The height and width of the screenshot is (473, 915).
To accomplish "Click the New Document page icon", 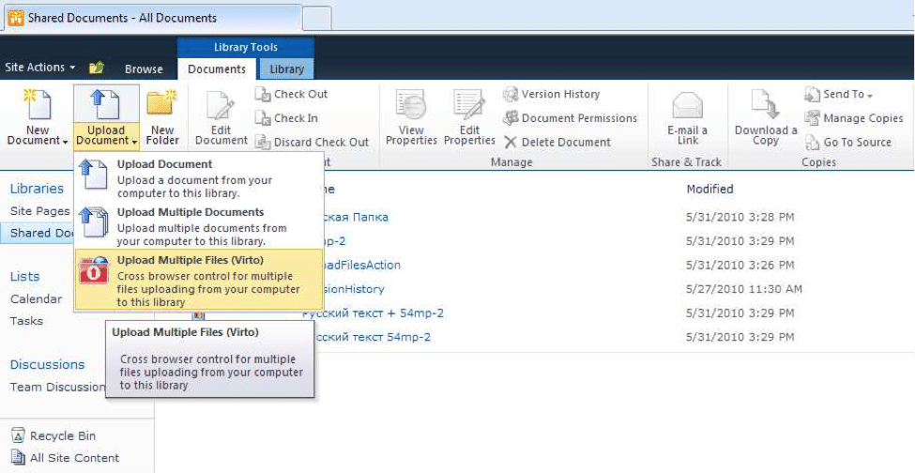I will coord(38,104).
